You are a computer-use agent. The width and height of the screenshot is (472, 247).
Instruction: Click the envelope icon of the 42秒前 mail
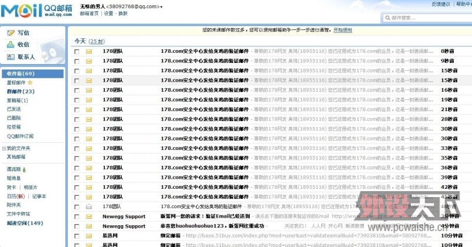[89, 187]
